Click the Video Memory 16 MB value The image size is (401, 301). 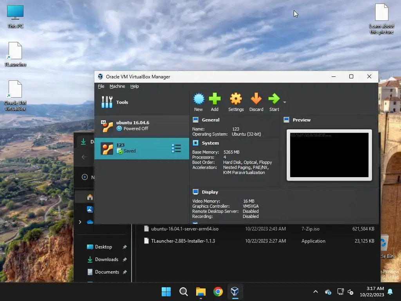249,201
